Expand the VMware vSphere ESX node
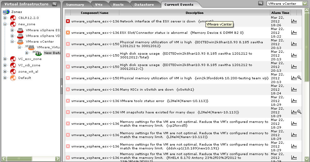The image size is (310, 162). coord(12,30)
